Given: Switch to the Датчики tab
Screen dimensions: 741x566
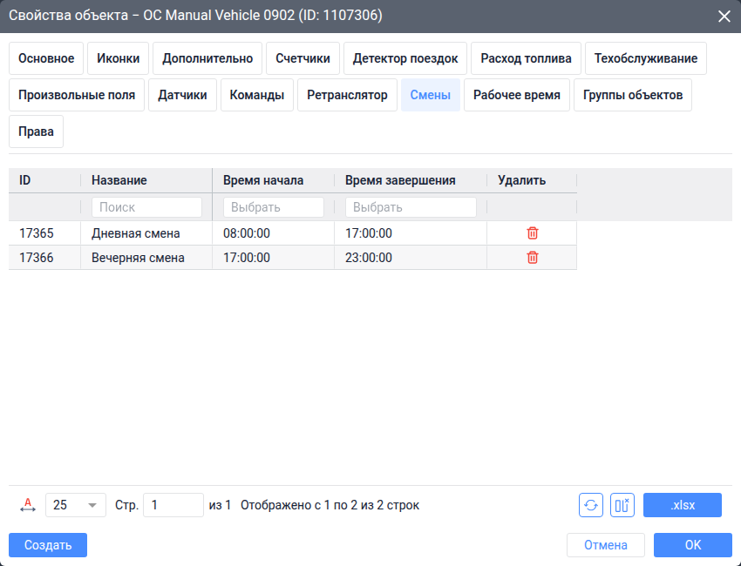Looking at the screenshot, I should tap(182, 95).
